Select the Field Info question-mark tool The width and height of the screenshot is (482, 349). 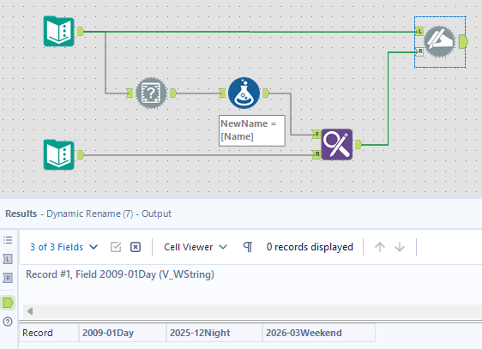(151, 93)
